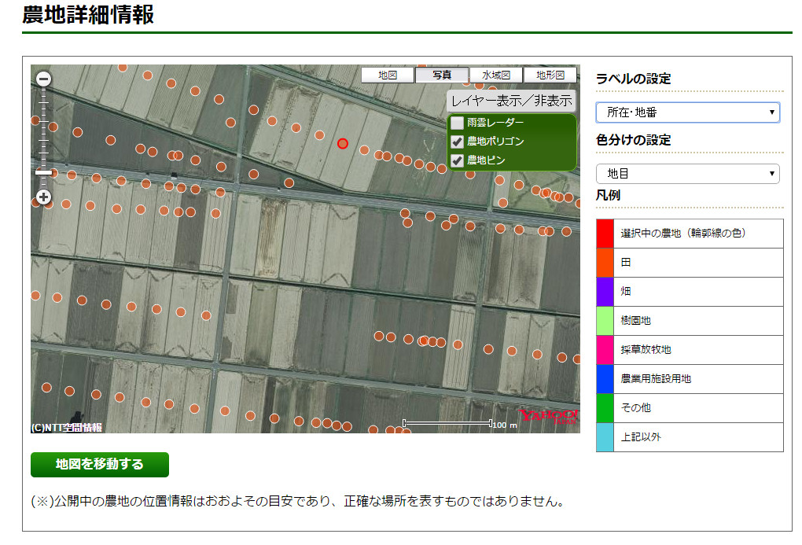The height and width of the screenshot is (545, 802).
Task: Click the zoom-out minus icon on the map
Action: click(x=43, y=79)
